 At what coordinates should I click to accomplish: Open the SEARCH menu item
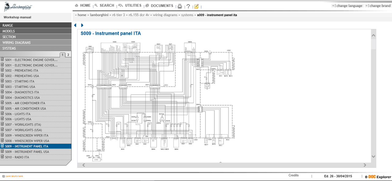(104, 5)
